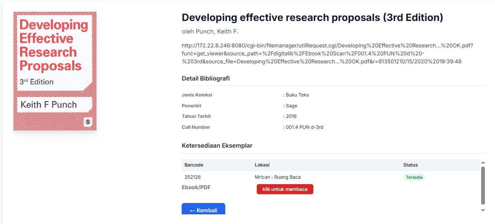
Task: Click the scrollbar up arrow
Action: click(483, 162)
